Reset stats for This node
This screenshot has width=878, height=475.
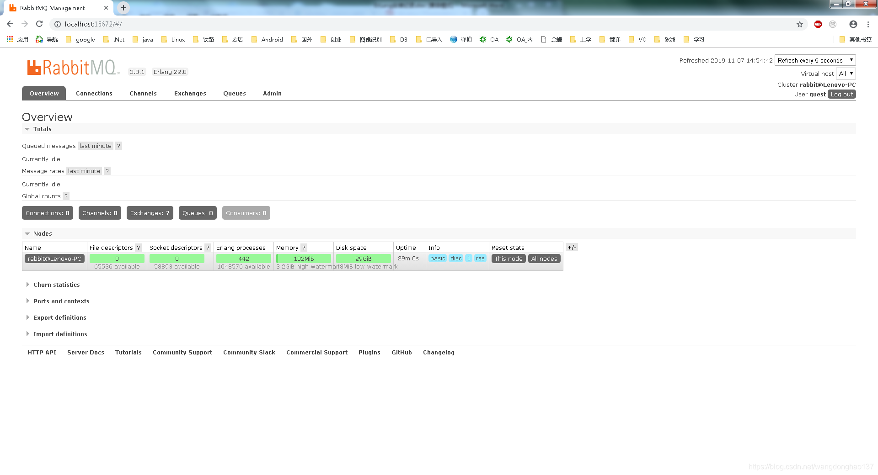[x=508, y=259]
